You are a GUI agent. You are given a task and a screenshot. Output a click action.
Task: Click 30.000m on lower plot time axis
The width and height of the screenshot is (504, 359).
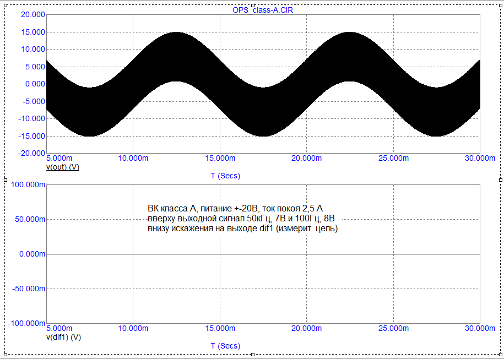(x=479, y=329)
